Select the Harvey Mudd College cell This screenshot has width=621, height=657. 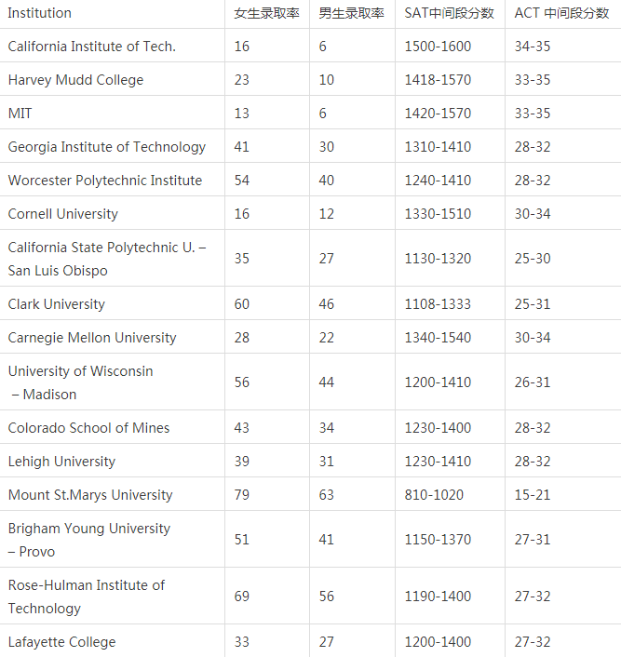point(75,80)
